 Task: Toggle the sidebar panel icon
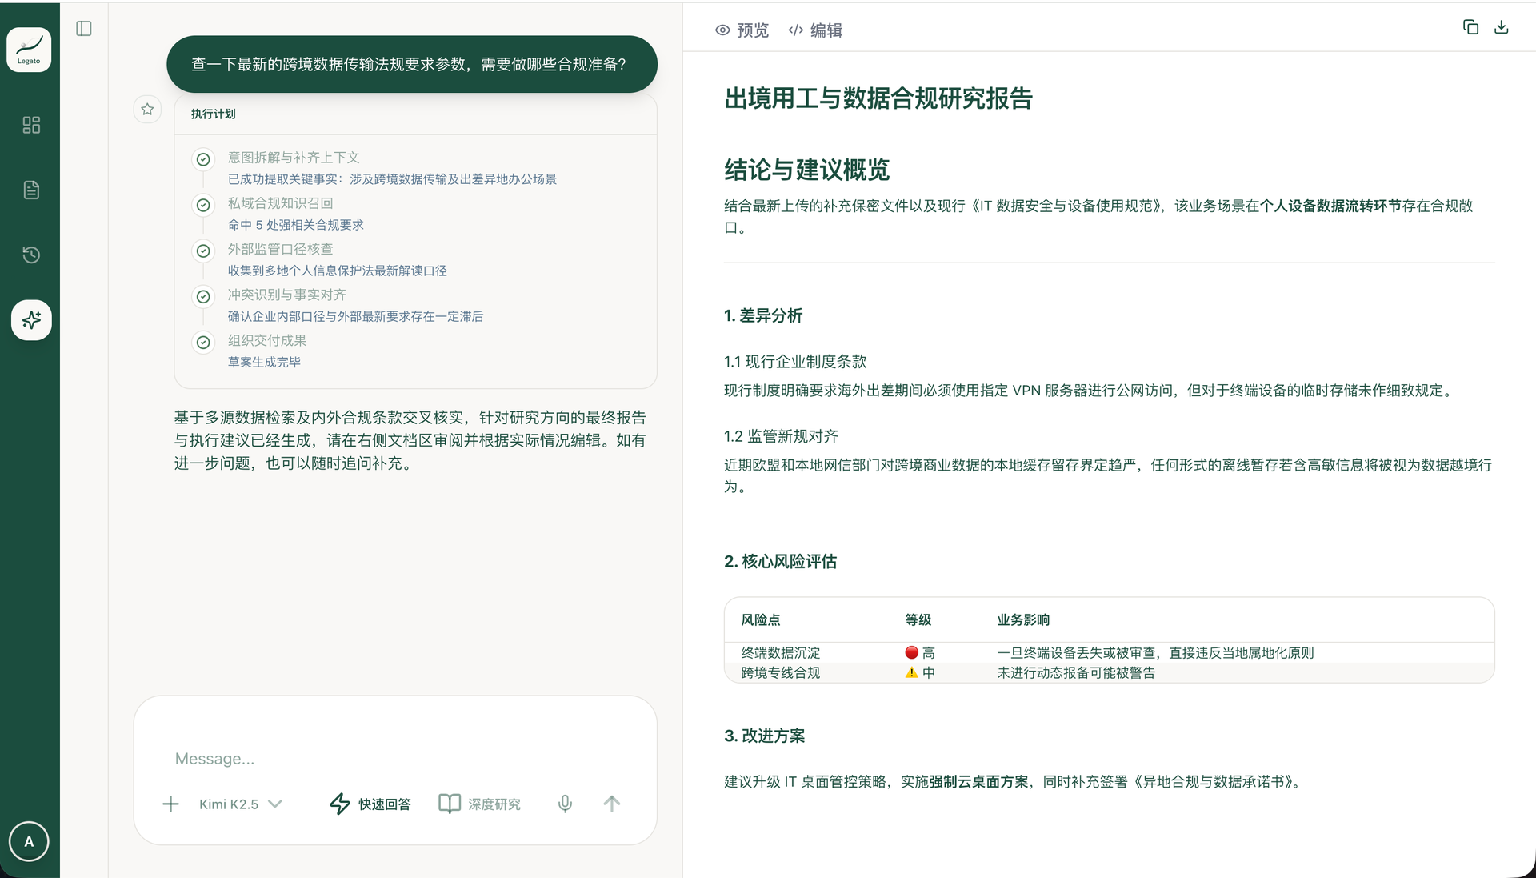pos(84,29)
